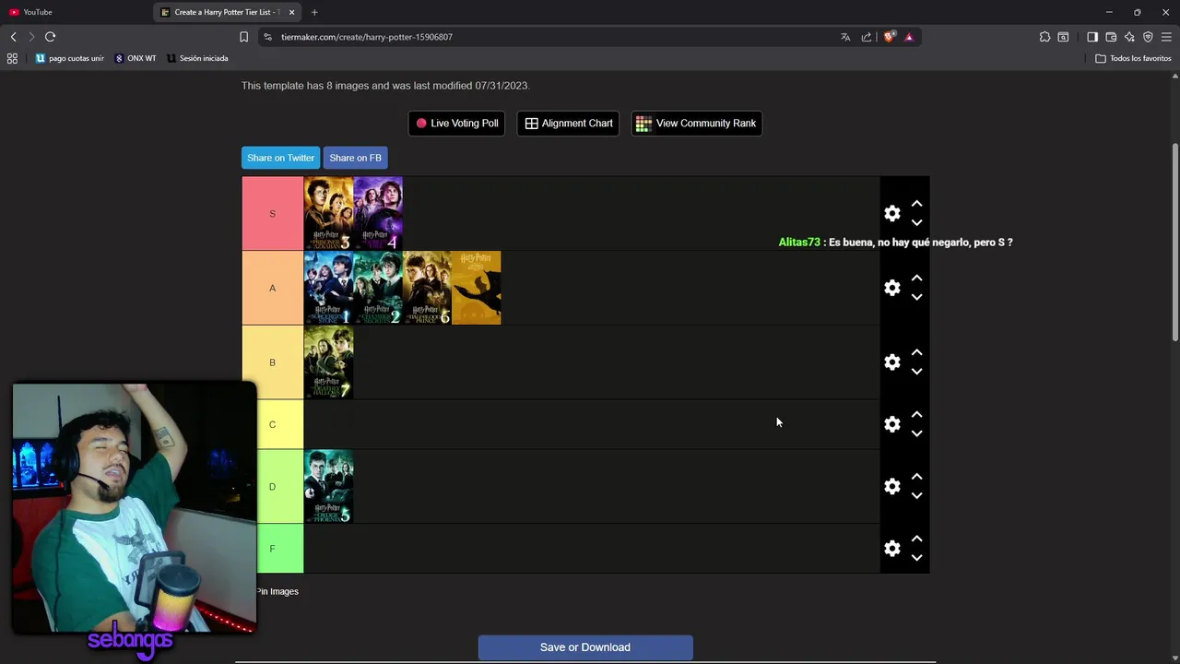
Task: Open 'pago cuotas unir' bookmark
Action: 70,58
